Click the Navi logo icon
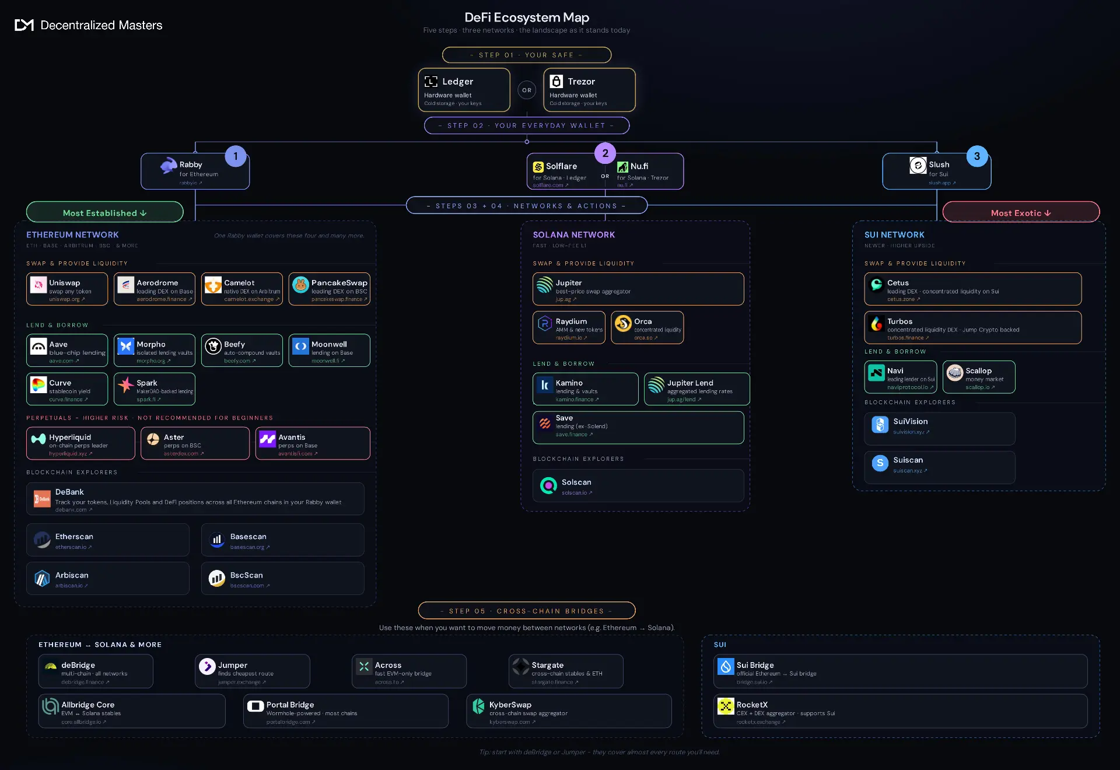Image resolution: width=1120 pixels, height=770 pixels. (876, 372)
